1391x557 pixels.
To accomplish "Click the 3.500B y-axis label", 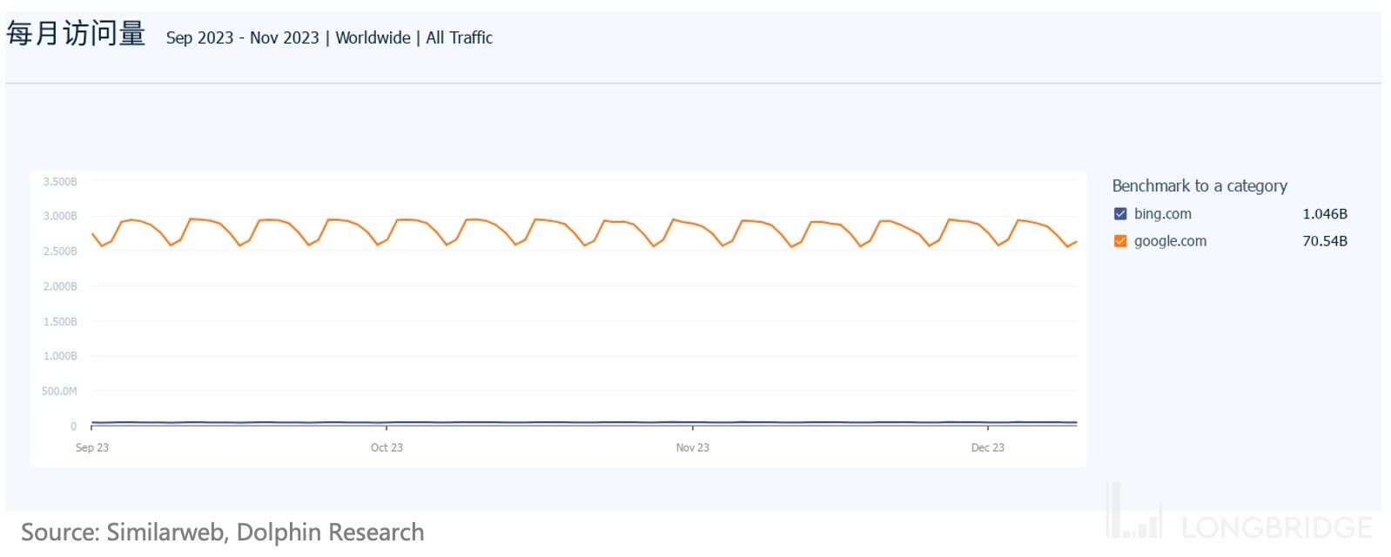I will pos(60,182).
